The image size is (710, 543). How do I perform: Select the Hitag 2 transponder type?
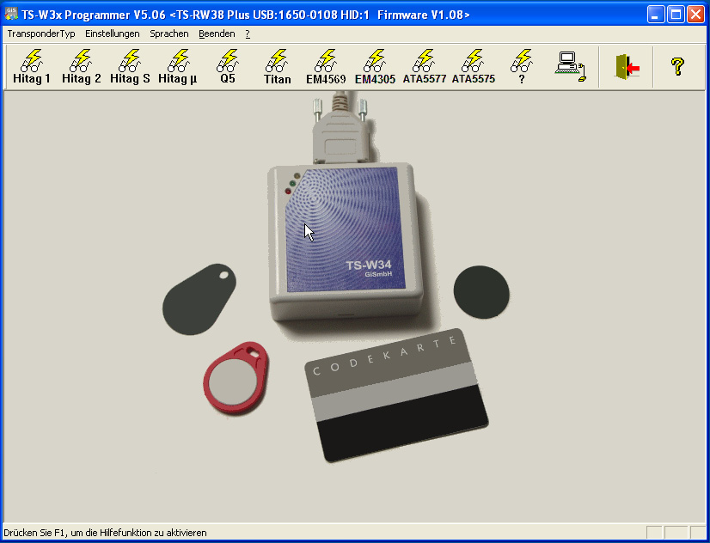pyautogui.click(x=80, y=64)
